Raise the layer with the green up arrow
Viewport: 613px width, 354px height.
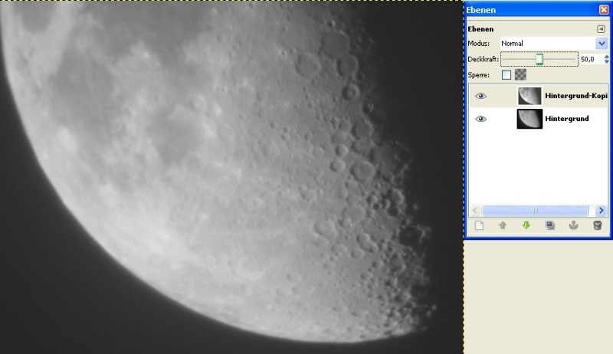503,225
